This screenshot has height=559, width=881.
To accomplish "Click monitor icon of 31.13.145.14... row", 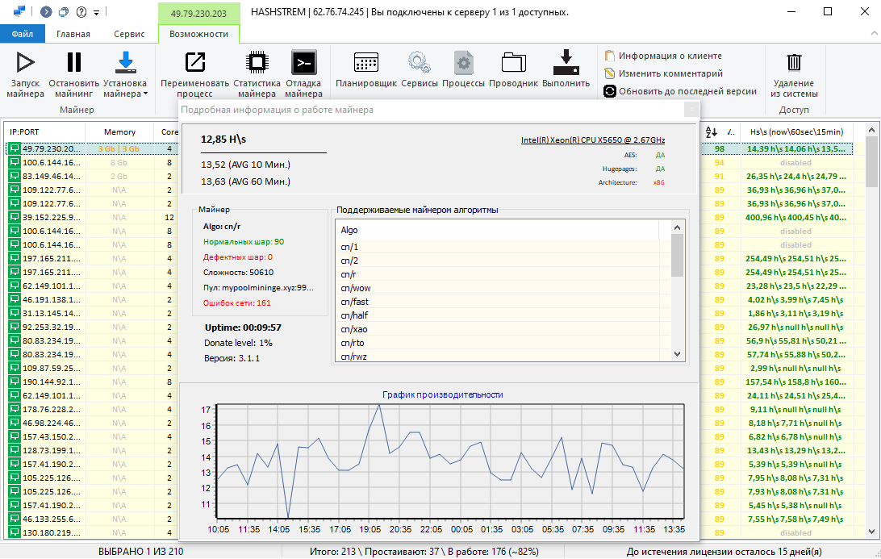I will coord(15,314).
